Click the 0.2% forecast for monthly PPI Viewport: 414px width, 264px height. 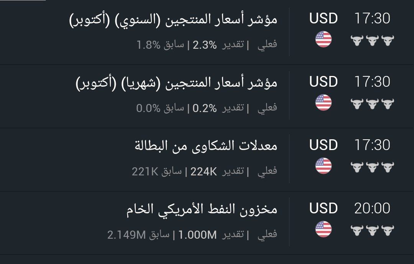(205, 108)
